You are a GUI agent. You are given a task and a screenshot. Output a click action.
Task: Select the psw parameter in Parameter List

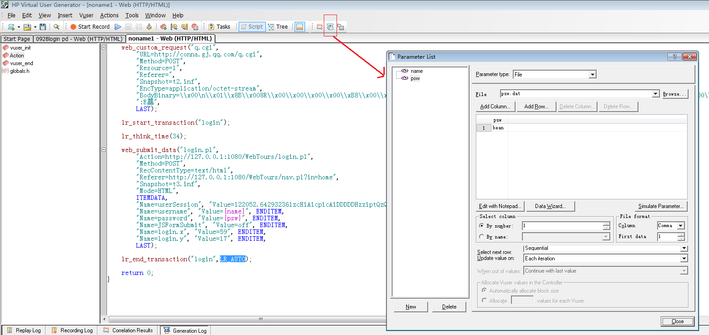[x=415, y=78]
